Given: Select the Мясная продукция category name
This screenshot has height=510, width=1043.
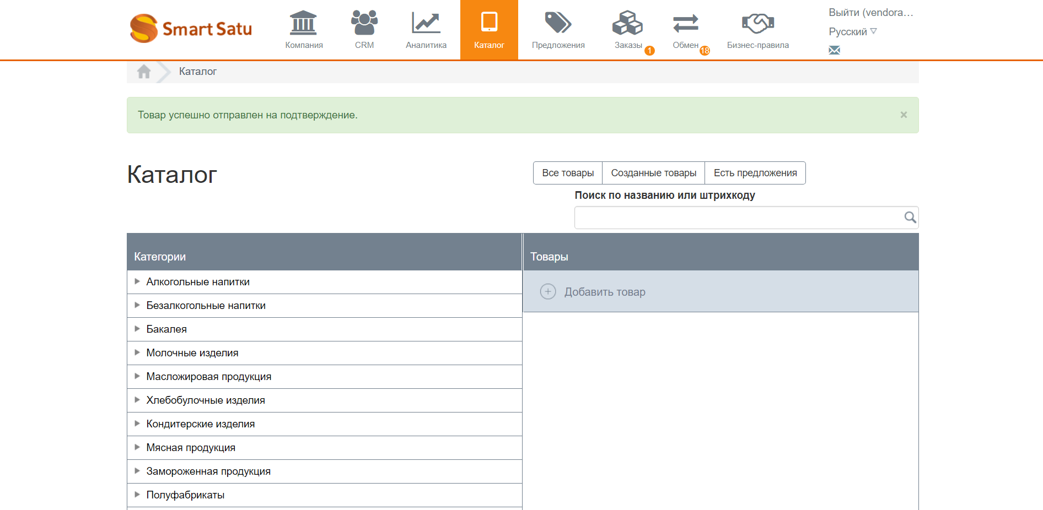Looking at the screenshot, I should coord(191,448).
